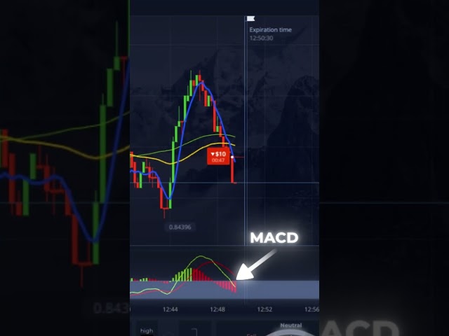Image resolution: width=449 pixels, height=336 pixels.
Task: Select the 12:50:30 expiration time value
Action: pos(261,38)
